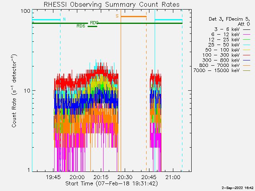This screenshot has width=255, height=191.
Task: Click the green 'RD0' decimation label
Action: point(94,23)
